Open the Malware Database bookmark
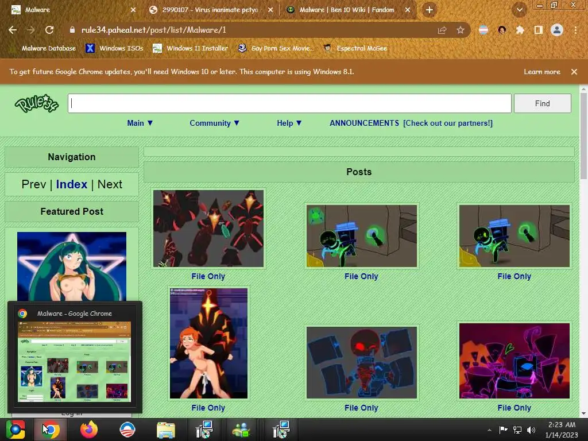 (44, 48)
